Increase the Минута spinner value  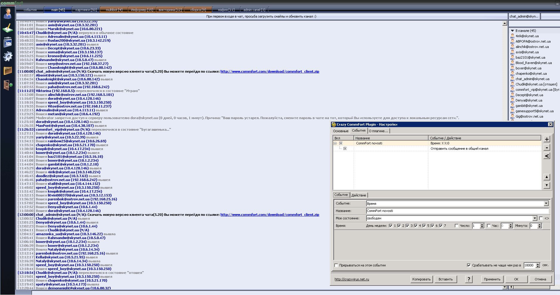click(x=539, y=224)
